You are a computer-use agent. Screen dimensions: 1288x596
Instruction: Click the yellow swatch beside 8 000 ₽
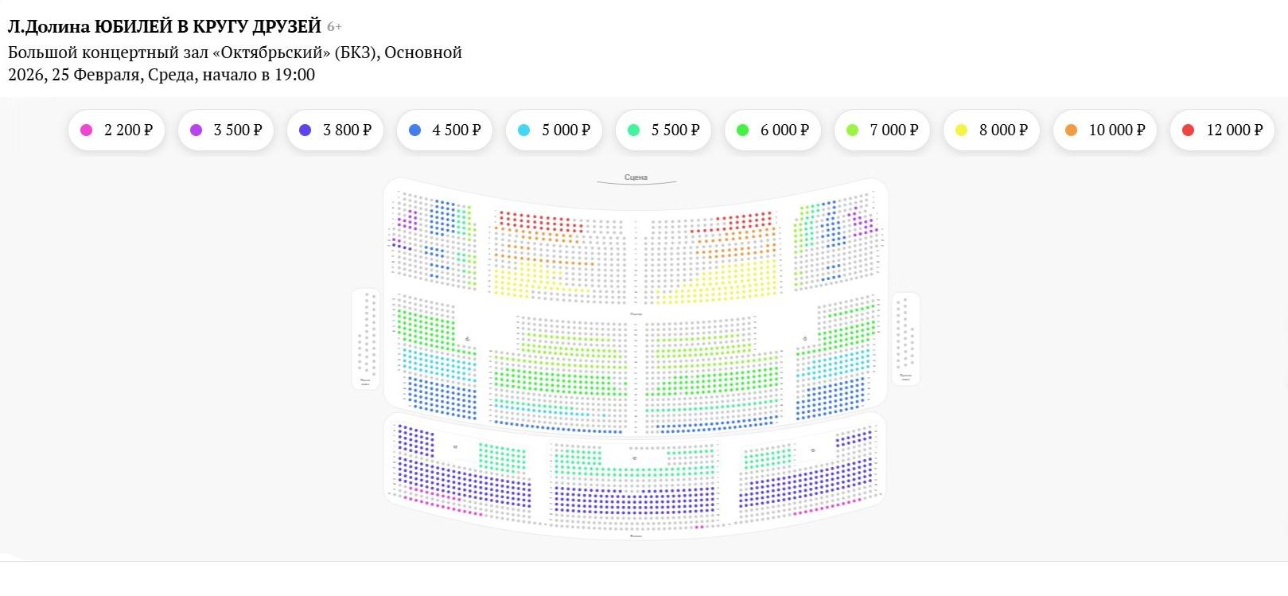(961, 130)
